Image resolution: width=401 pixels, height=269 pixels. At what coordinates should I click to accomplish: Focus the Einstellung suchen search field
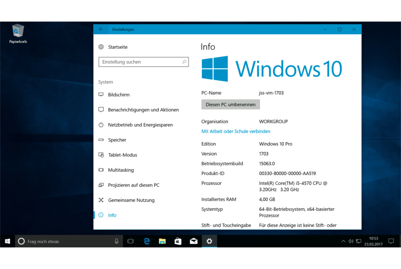pyautogui.click(x=143, y=62)
